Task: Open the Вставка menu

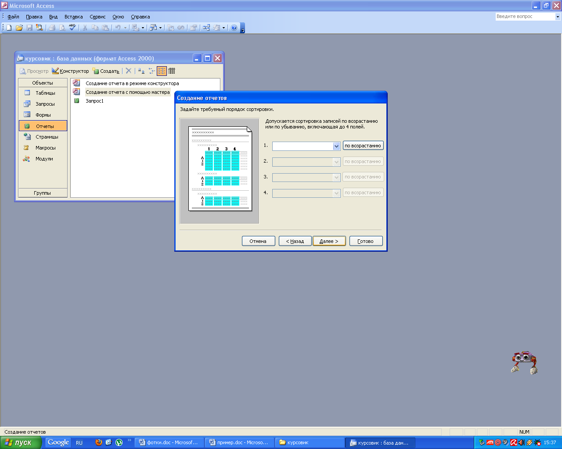Action: click(x=73, y=17)
